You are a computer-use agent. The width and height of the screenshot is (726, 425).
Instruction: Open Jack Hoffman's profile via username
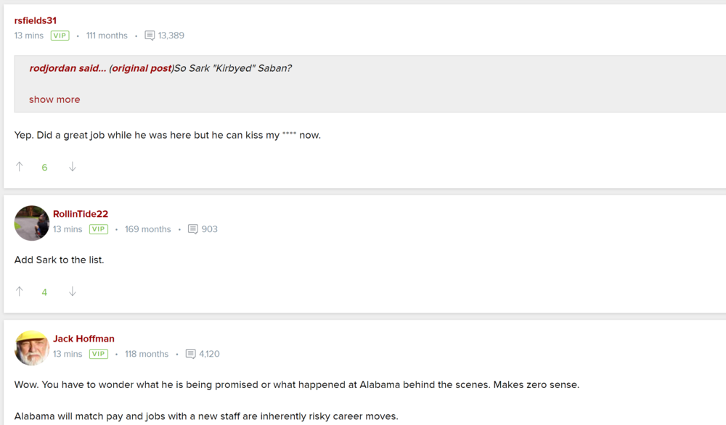click(x=83, y=339)
